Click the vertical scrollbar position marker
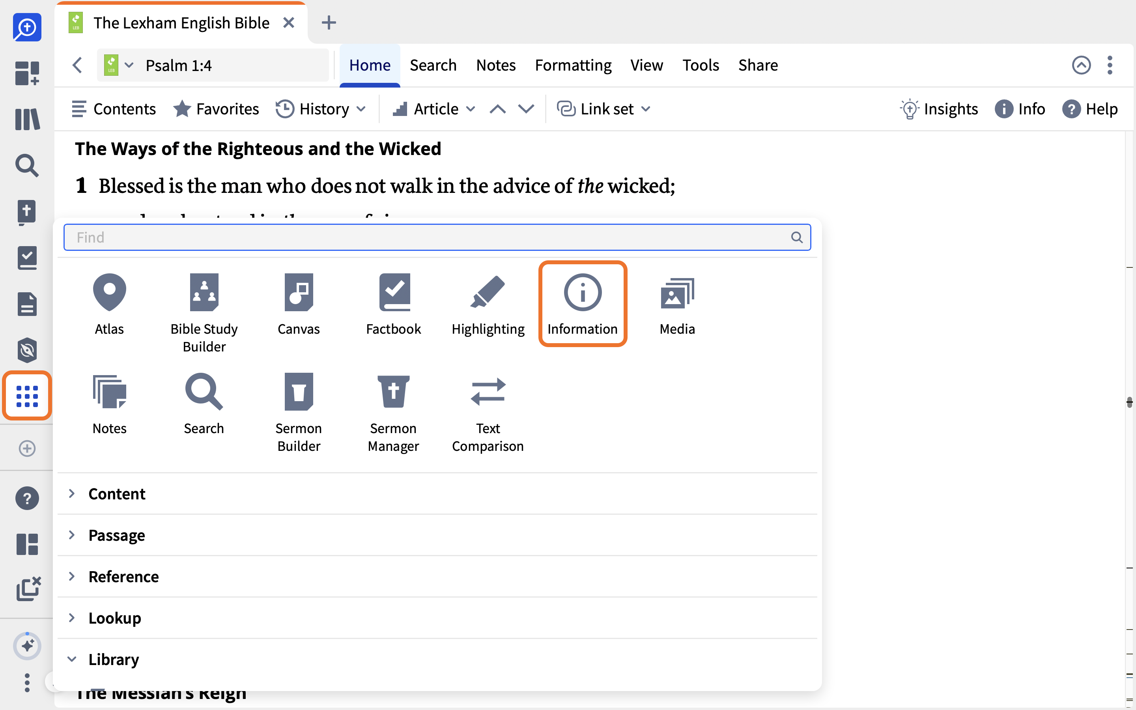Image resolution: width=1136 pixels, height=710 pixels. coord(1129,402)
